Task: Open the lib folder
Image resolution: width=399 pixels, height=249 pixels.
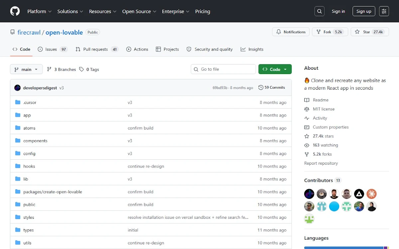Action: [26, 179]
